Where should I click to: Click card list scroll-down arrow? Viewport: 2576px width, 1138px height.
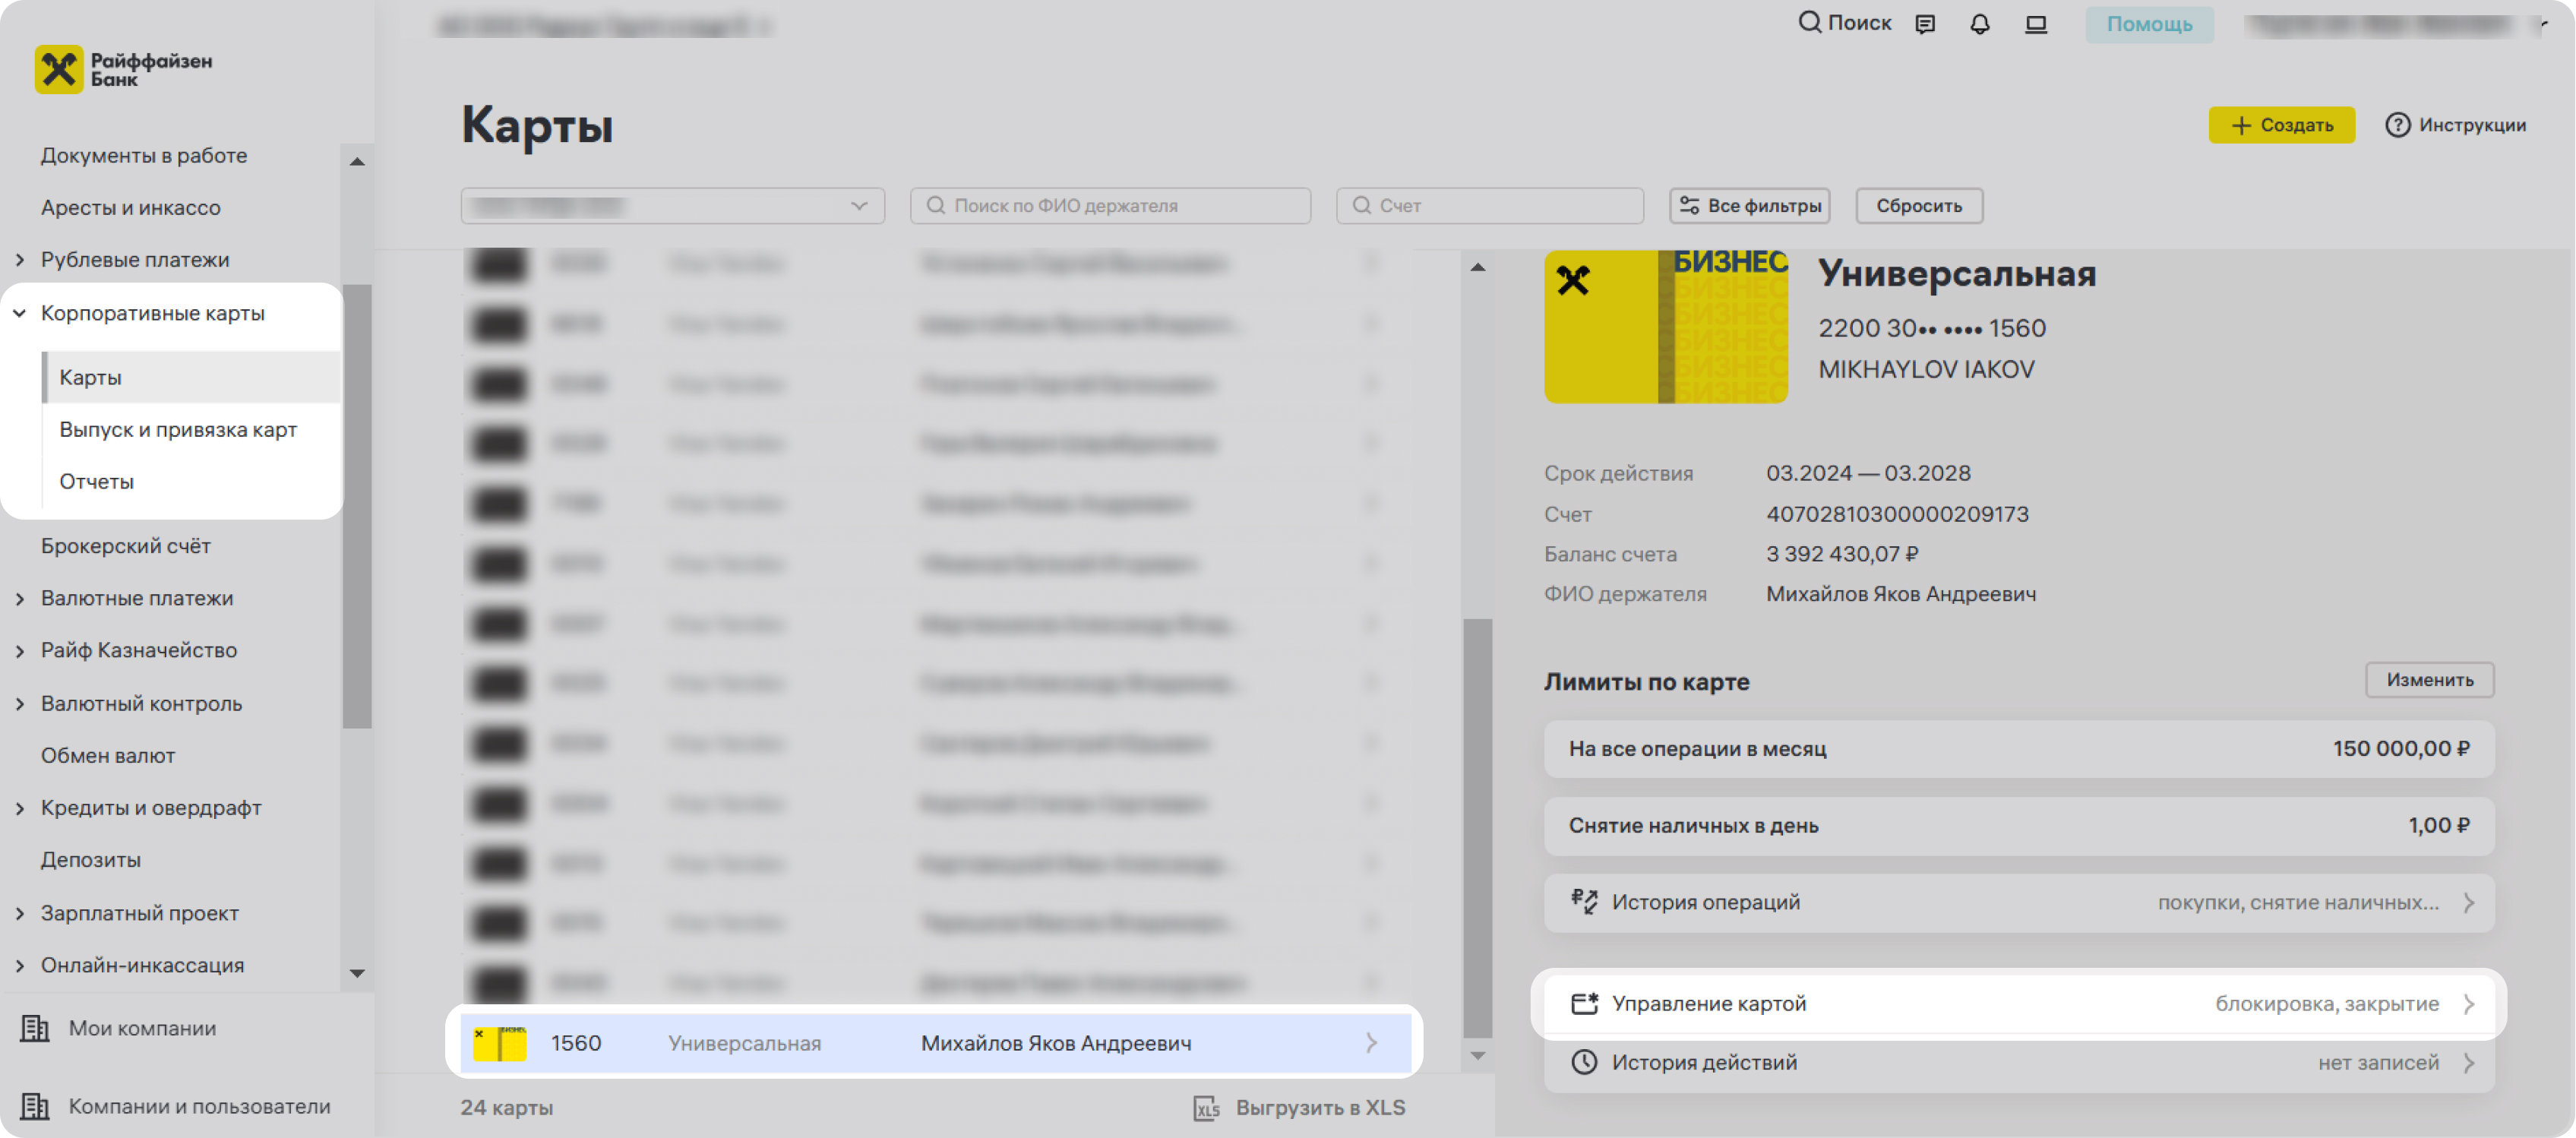[x=1478, y=1056]
